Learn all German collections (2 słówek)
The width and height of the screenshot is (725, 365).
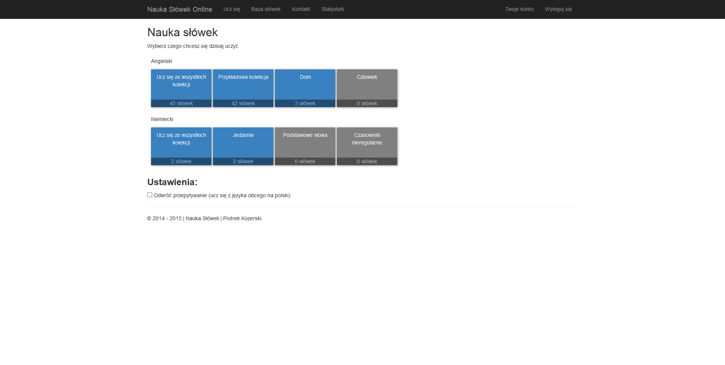click(x=181, y=146)
